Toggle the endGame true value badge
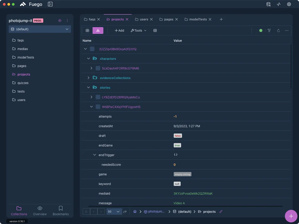This screenshot has height=224, width=299. click(177, 145)
